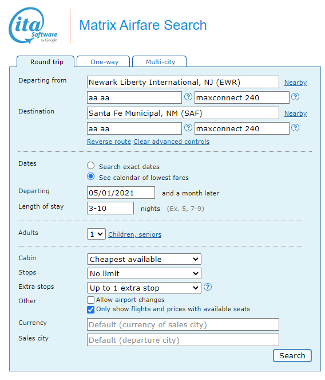325x380 pixels.
Task: Select See calendar of lowest fares
Action: [x=91, y=177]
